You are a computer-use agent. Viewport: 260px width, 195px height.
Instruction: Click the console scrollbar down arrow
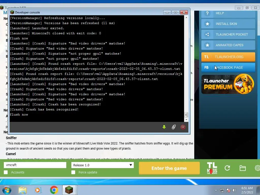coord(186,120)
